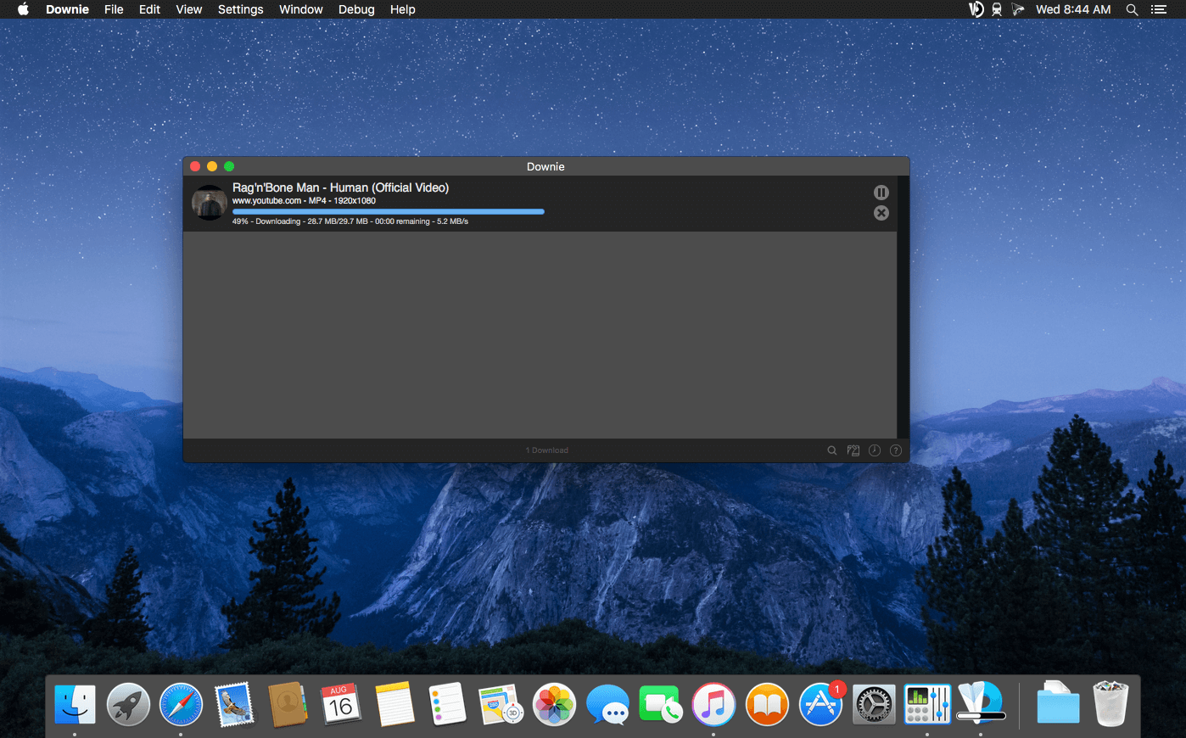Open the help question mark icon in Downie

[x=896, y=450]
